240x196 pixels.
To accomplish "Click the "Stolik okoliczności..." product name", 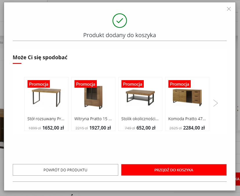I will tap(140, 119).
